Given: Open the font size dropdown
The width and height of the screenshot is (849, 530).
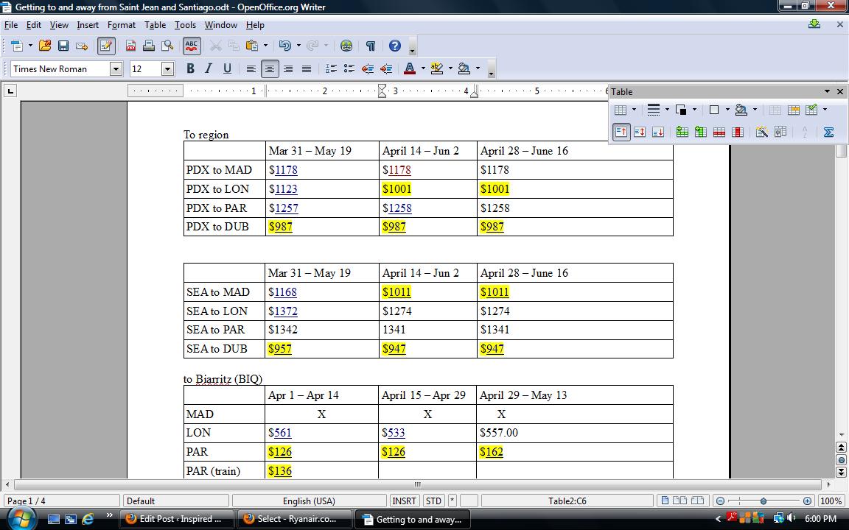Looking at the screenshot, I should tap(167, 68).
